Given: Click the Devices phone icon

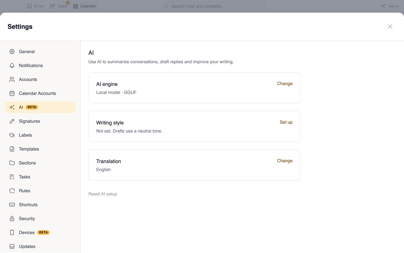Looking at the screenshot, I should click(x=12, y=232).
